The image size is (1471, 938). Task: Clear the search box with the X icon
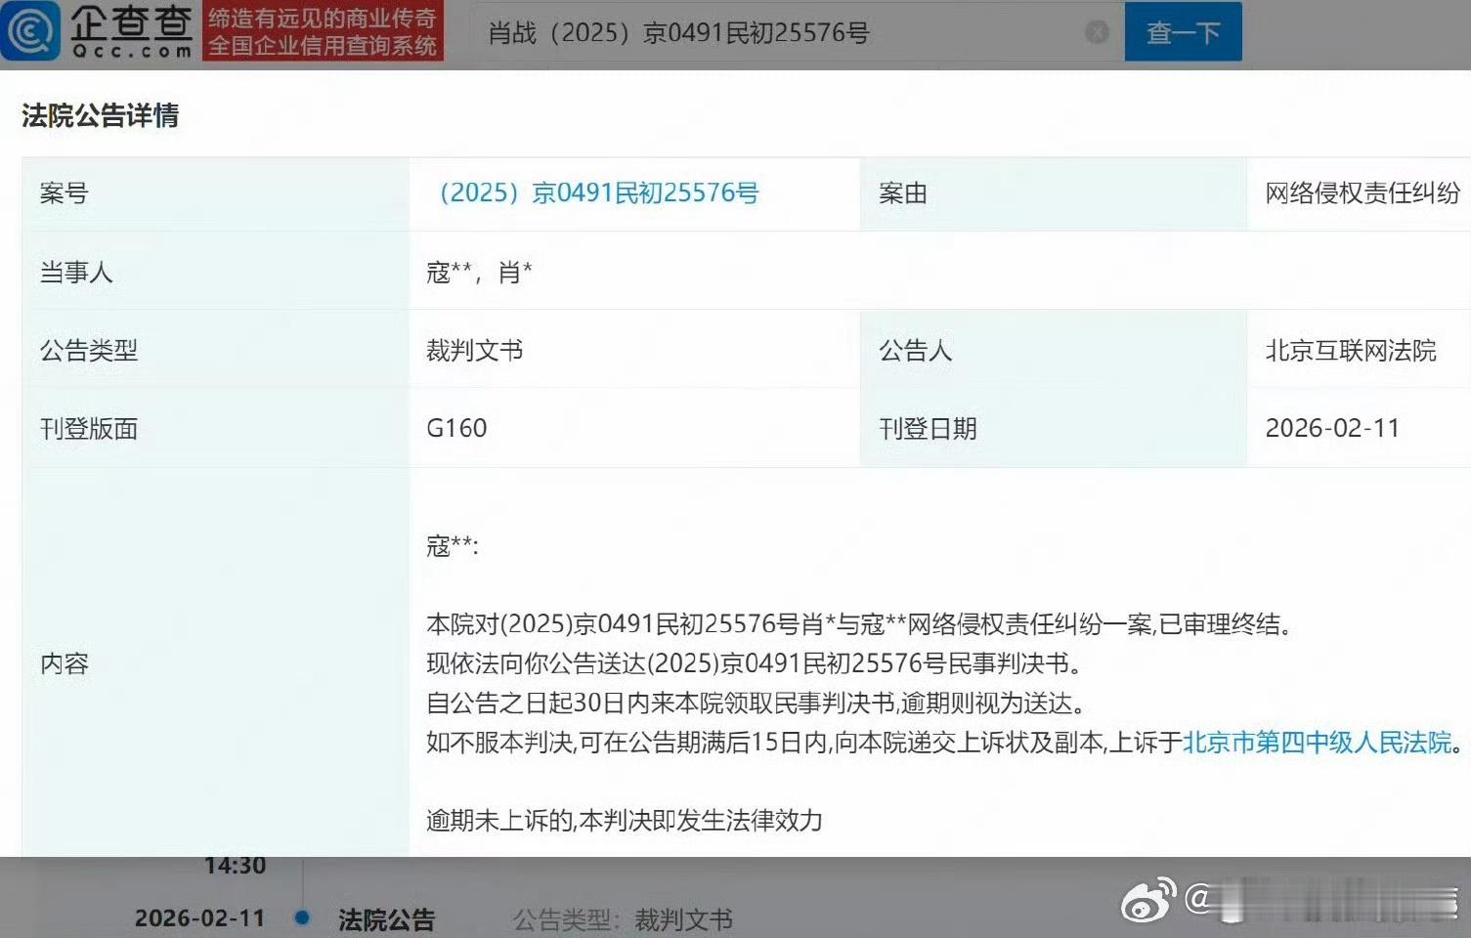coord(1097,32)
